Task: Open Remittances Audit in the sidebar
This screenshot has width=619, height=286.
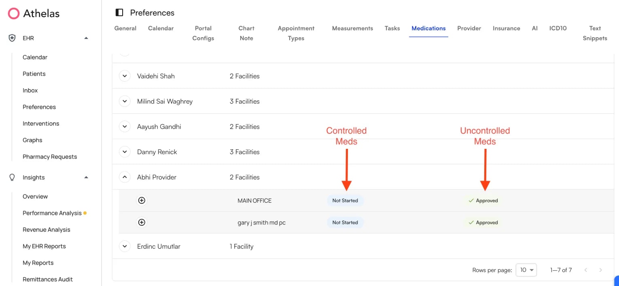Action: click(x=48, y=279)
